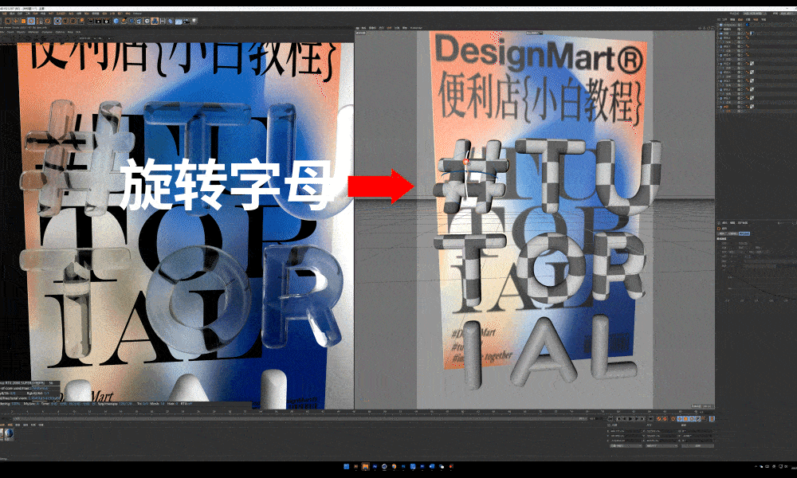Play the animation forward
This screenshot has height=478, width=797.
630,419
